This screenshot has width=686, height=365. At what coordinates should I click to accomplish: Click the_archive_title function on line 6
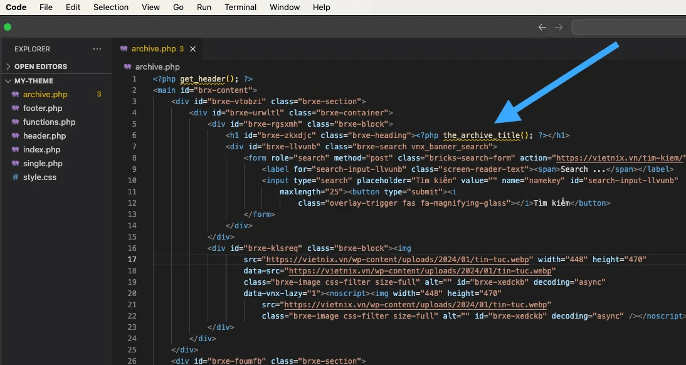coord(482,135)
